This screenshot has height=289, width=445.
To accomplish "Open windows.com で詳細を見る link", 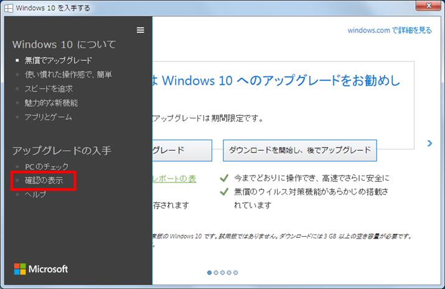I will [390, 30].
